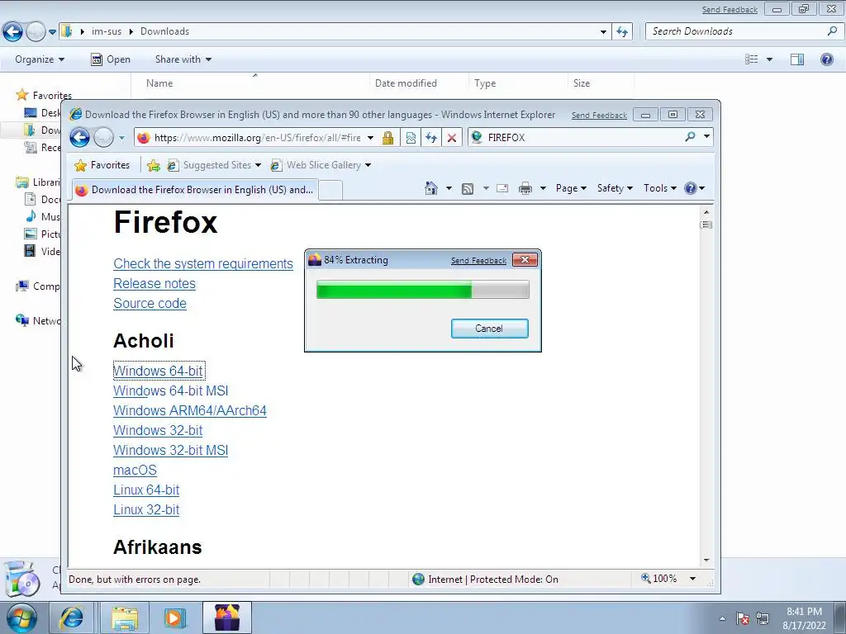Viewport: 846px width, 634px height.
Task: Change view icon in Explorer toolbar
Action: pos(751,59)
